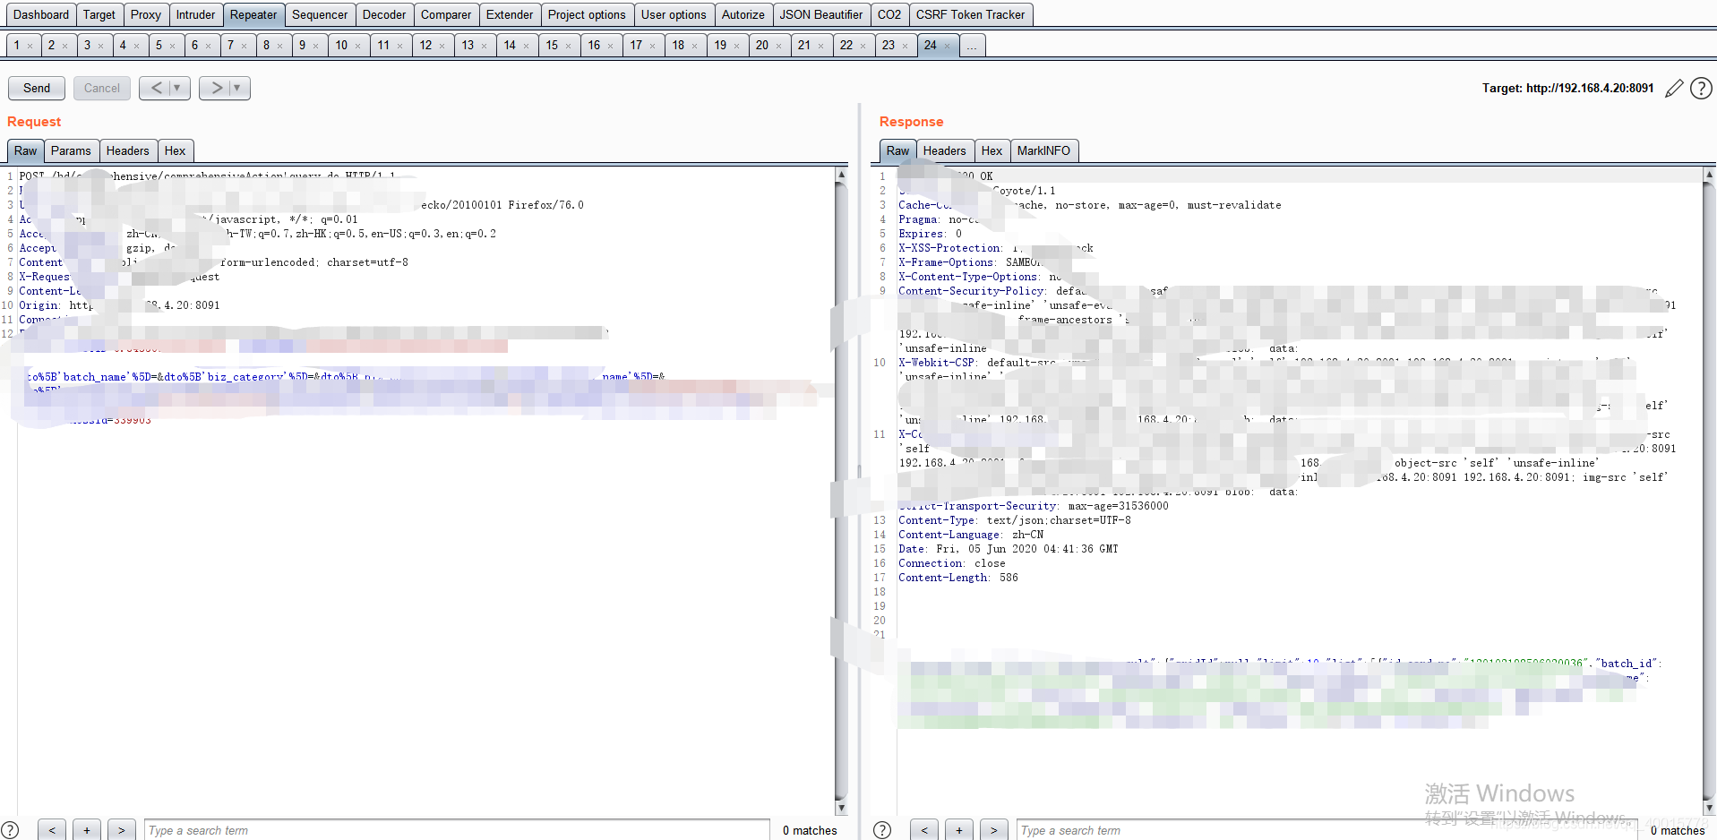
Task: Close Repeater tab 1
Action: pyautogui.click(x=30, y=46)
